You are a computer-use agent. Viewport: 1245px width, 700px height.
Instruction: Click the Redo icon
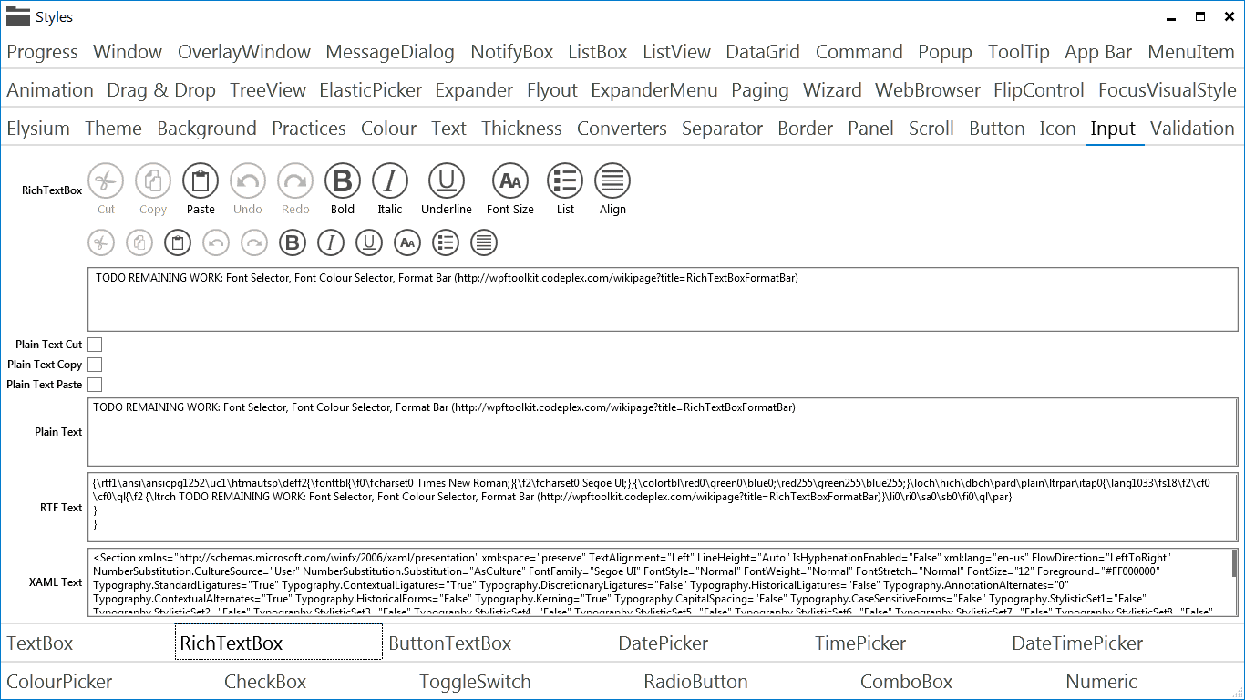click(x=294, y=182)
